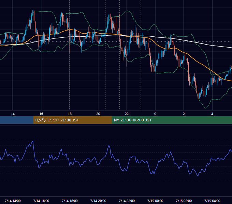Viewport: 232px width, 204px height.
Task: Click the 7/15 02:00 time label
Action: [184, 201]
